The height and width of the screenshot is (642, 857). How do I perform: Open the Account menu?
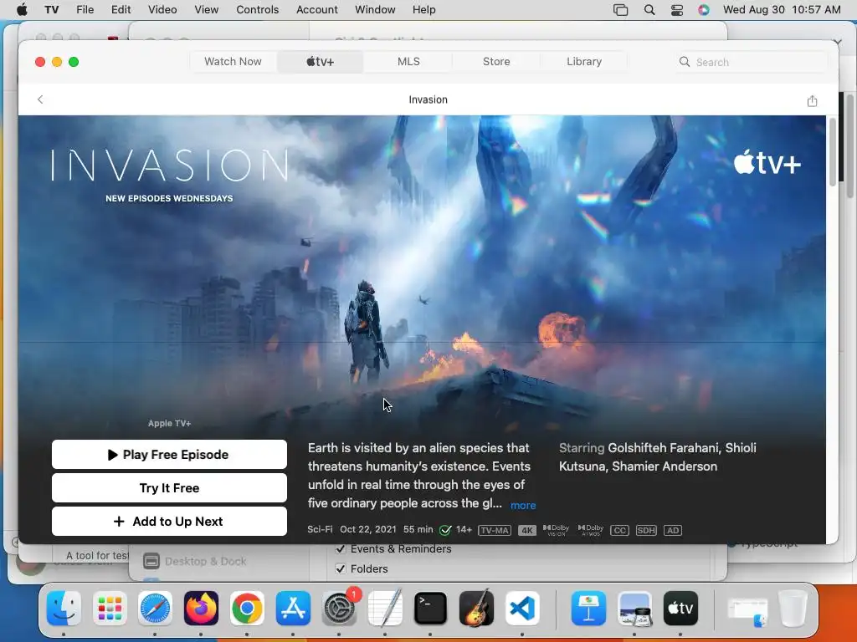click(317, 9)
